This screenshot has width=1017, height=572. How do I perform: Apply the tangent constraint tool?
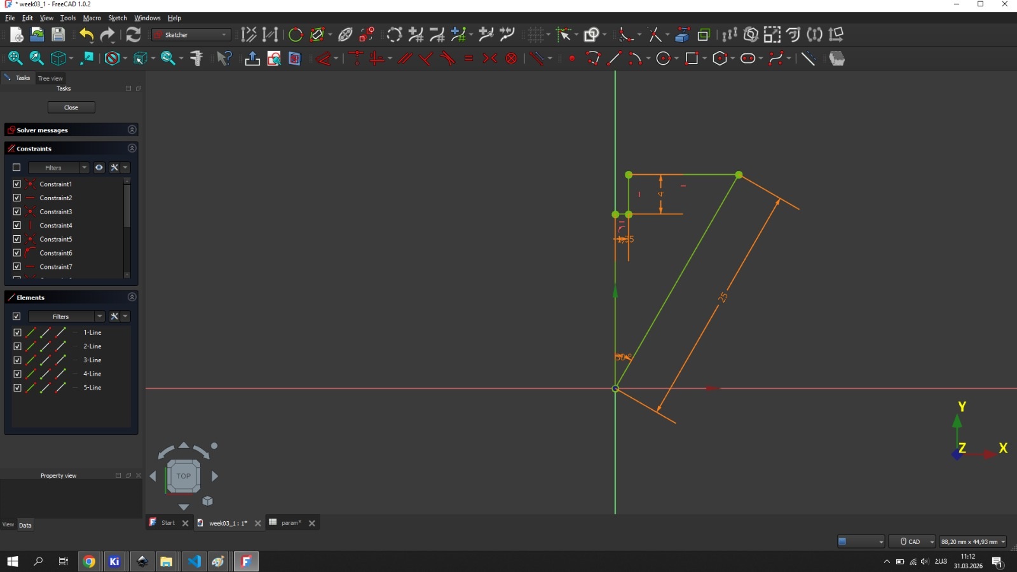tap(447, 58)
